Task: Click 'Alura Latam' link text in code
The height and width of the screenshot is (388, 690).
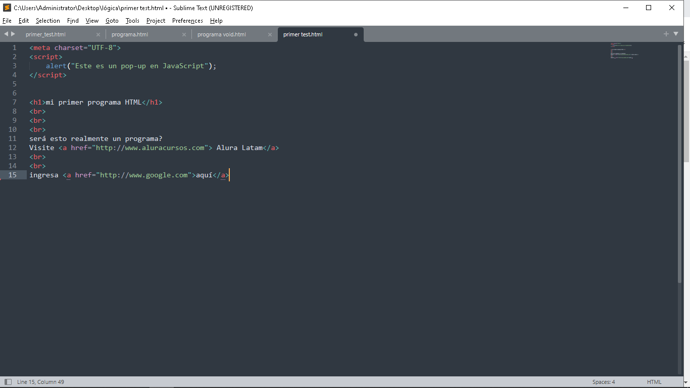Action: pos(240,148)
